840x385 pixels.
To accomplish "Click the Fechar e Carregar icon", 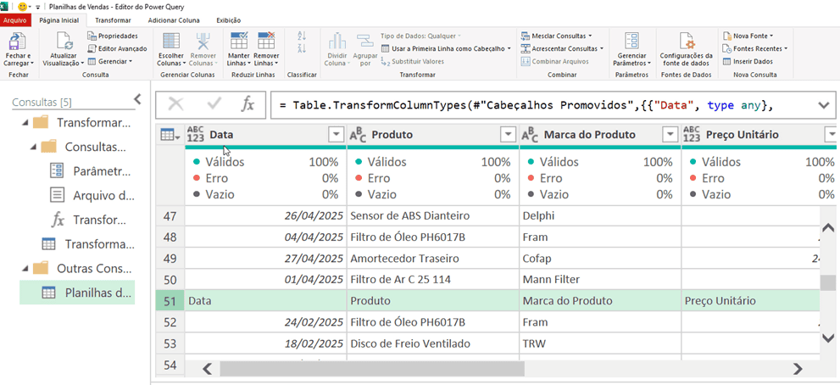I will click(17, 44).
